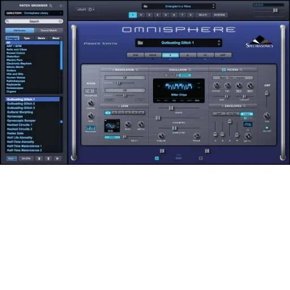Click the lock icon in Patch Browser header

click(x=61, y=6)
